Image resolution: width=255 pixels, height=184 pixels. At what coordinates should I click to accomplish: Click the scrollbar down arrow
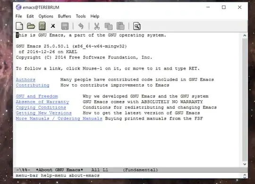pyautogui.click(x=245, y=164)
